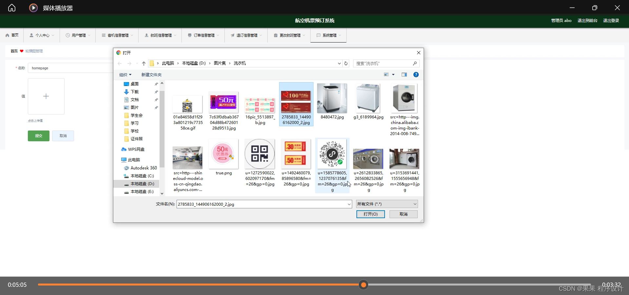
Task: Click the 名称 homepage input field
Action: [71, 68]
